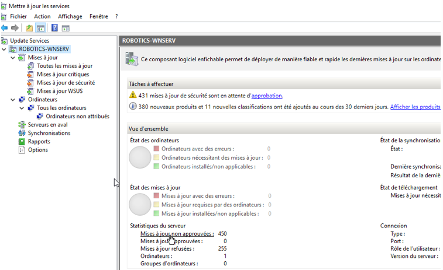Viewport: 443px width, 270px height.
Task: Click the Options list icon
Action: pyautogui.click(x=22, y=150)
